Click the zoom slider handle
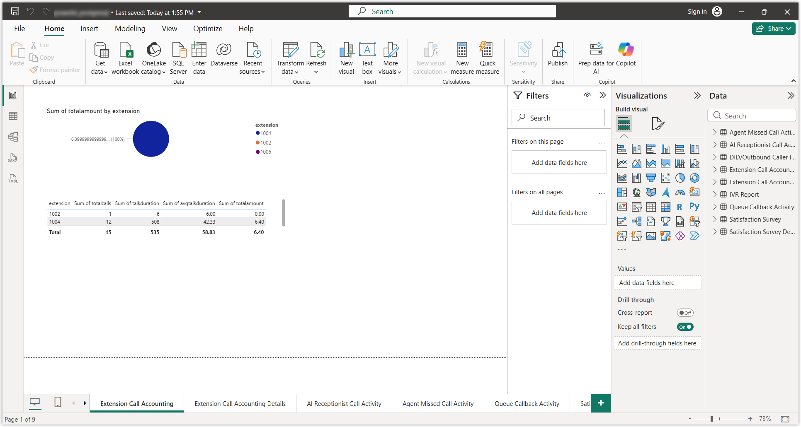The height and width of the screenshot is (427, 801). 711,419
